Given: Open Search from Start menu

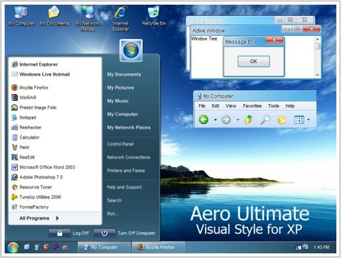Looking at the screenshot, I should (x=114, y=200).
